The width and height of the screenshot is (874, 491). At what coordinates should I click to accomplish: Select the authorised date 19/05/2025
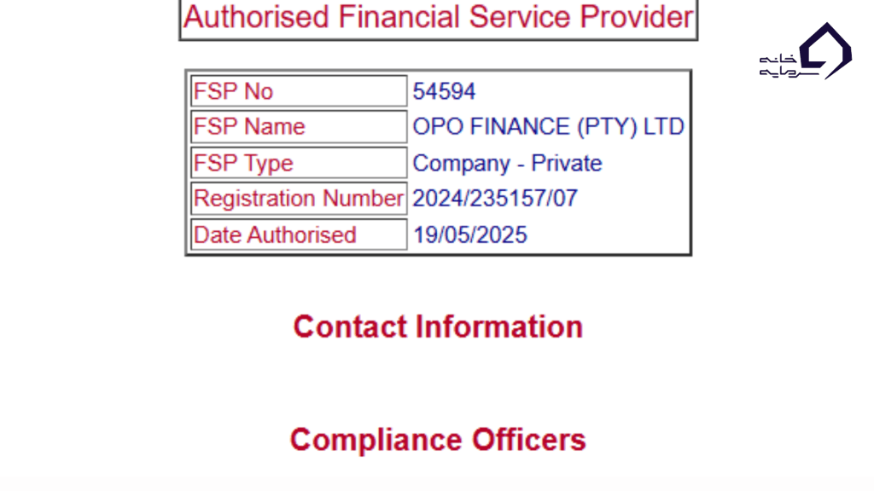[x=470, y=234]
